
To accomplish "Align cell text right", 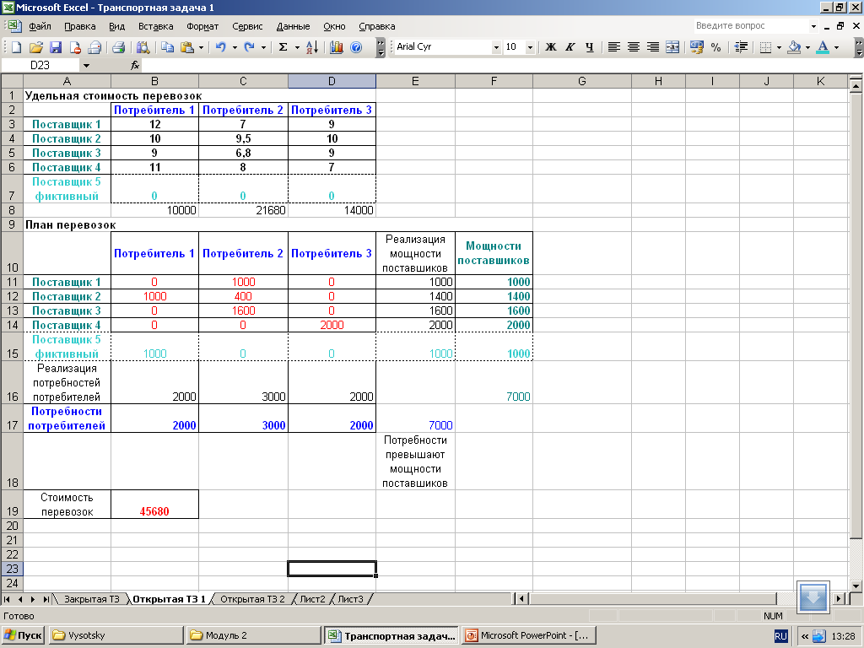I will click(x=653, y=47).
